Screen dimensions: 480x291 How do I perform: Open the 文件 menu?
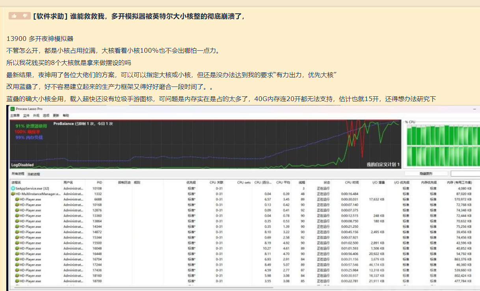tap(26, 116)
